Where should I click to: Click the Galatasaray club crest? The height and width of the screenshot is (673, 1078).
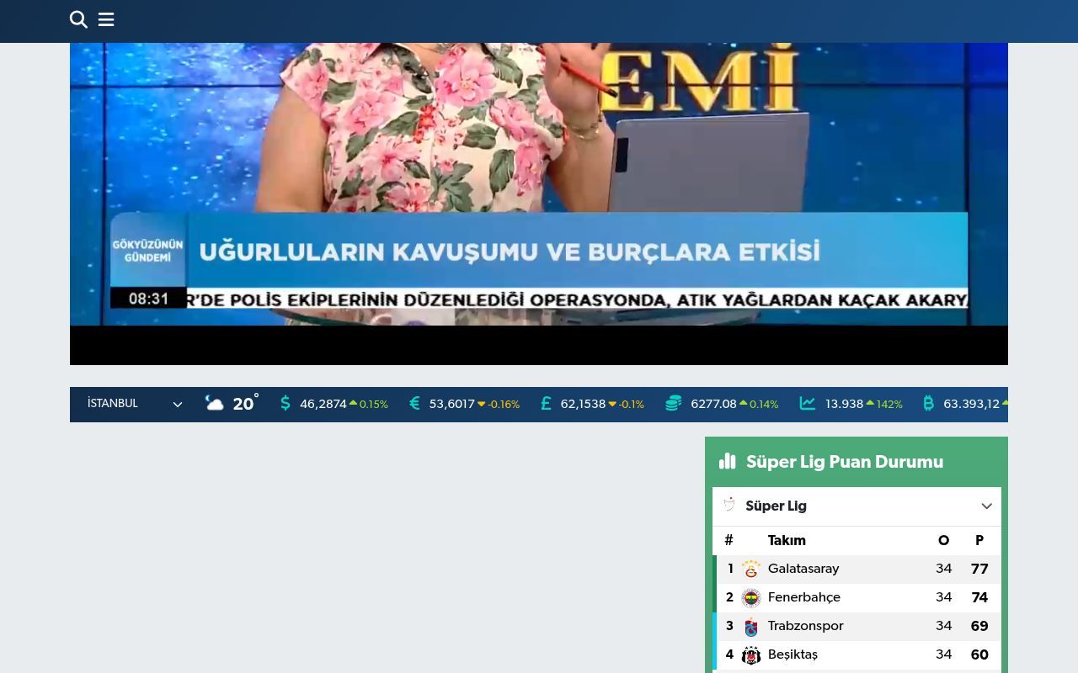click(751, 570)
